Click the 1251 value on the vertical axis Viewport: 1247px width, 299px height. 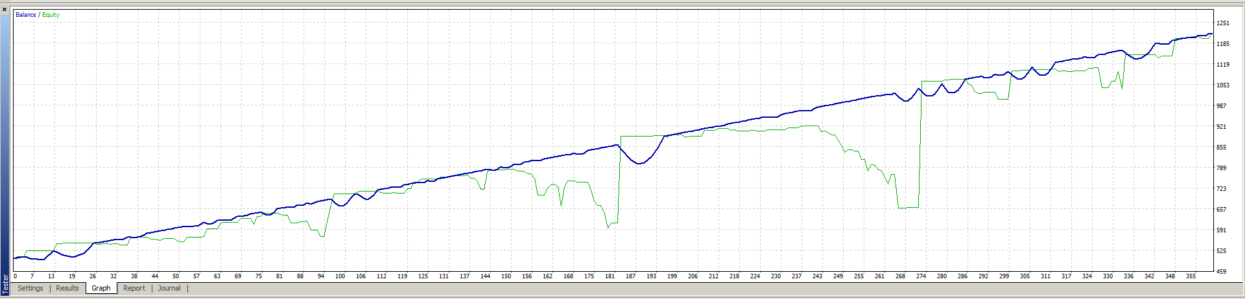pos(1222,23)
